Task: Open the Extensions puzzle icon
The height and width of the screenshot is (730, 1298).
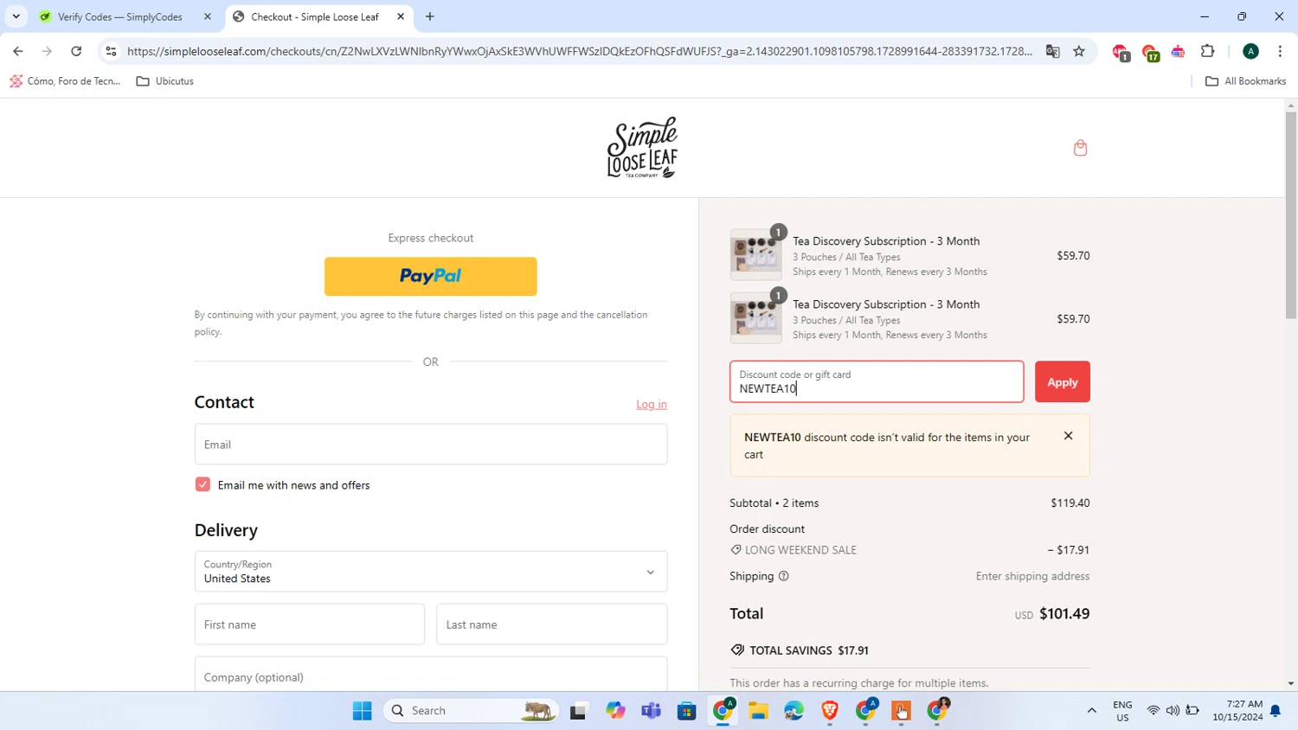Action: click(x=1207, y=51)
